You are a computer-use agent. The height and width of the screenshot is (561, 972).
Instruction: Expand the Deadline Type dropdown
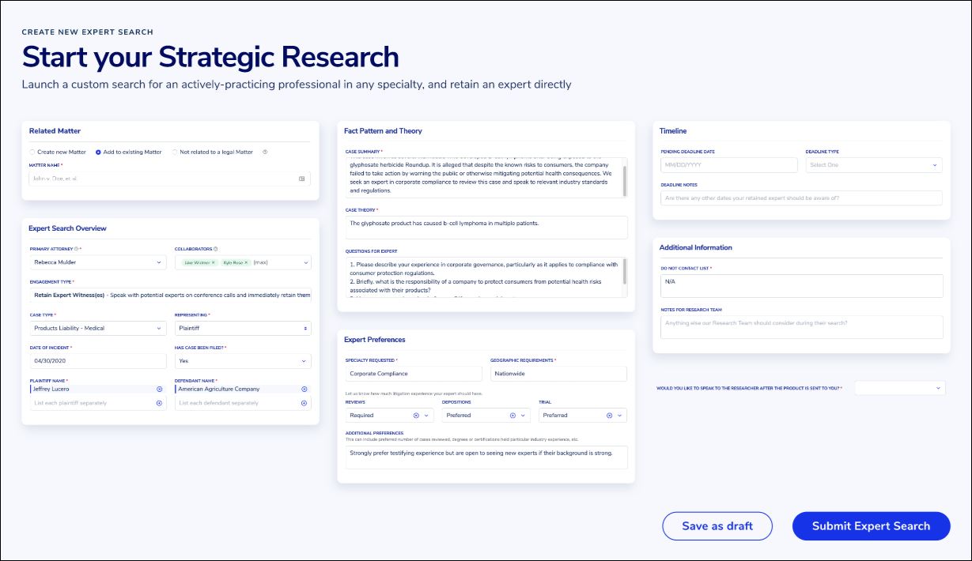coord(873,165)
